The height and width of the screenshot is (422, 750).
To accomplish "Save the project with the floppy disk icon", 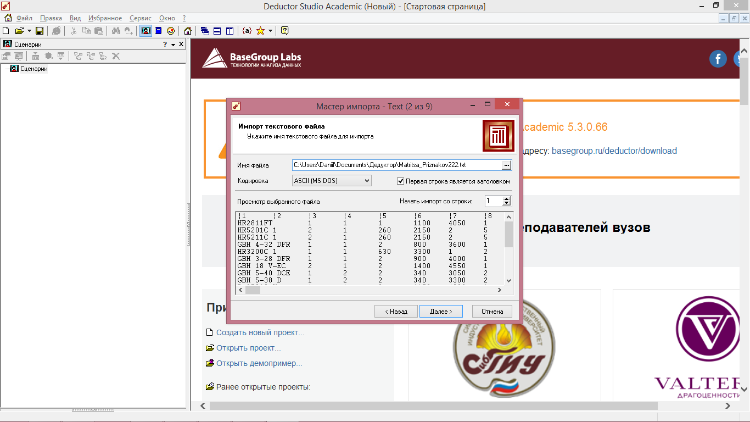I will click(40, 31).
